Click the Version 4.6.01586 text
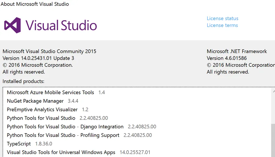275x157 pixels. (227, 58)
